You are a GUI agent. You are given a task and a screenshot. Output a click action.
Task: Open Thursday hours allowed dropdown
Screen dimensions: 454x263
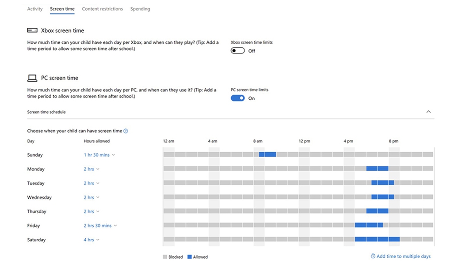pyautogui.click(x=92, y=211)
